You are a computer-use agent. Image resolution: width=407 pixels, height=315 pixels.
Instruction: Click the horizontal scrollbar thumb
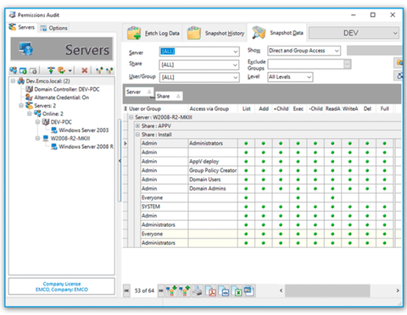(327, 290)
